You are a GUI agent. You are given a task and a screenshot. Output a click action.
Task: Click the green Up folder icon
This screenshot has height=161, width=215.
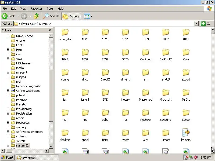pos(36,16)
